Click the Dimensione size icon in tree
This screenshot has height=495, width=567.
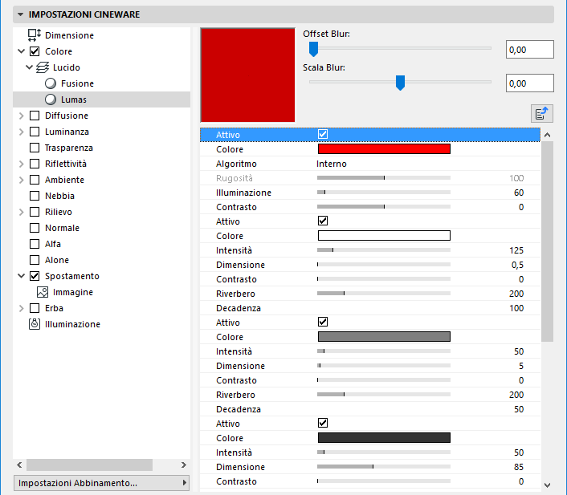pyautogui.click(x=35, y=35)
